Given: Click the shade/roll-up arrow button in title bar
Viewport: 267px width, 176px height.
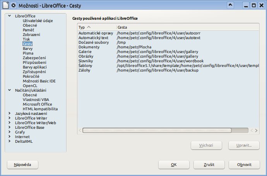Looking at the screenshot, I should tap(230, 5).
